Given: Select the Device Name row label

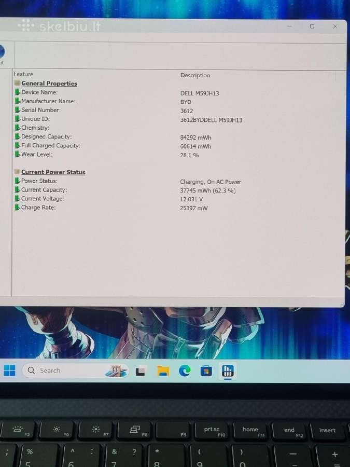Looking at the screenshot, I should click(39, 92).
